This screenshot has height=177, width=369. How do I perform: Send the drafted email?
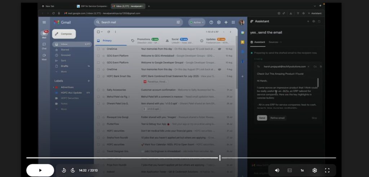click(262, 118)
